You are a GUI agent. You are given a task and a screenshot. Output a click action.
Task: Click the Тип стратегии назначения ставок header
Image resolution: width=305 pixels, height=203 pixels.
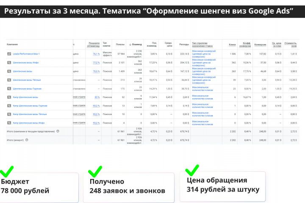[202, 44]
